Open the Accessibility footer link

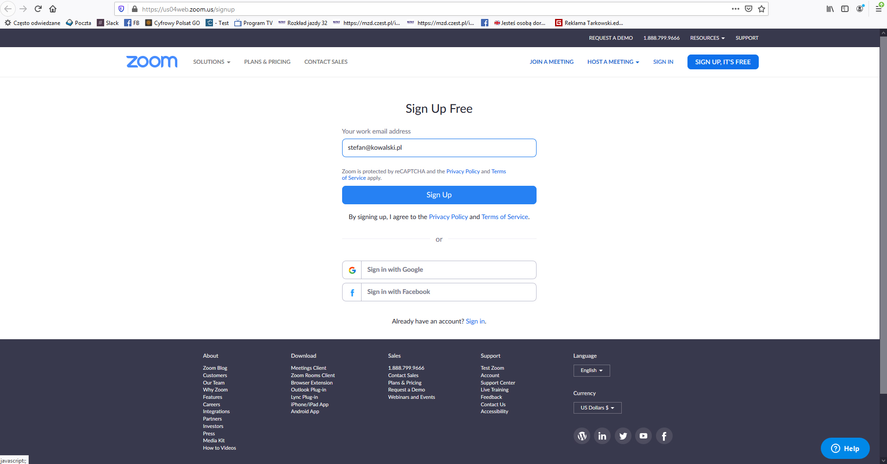coord(494,412)
